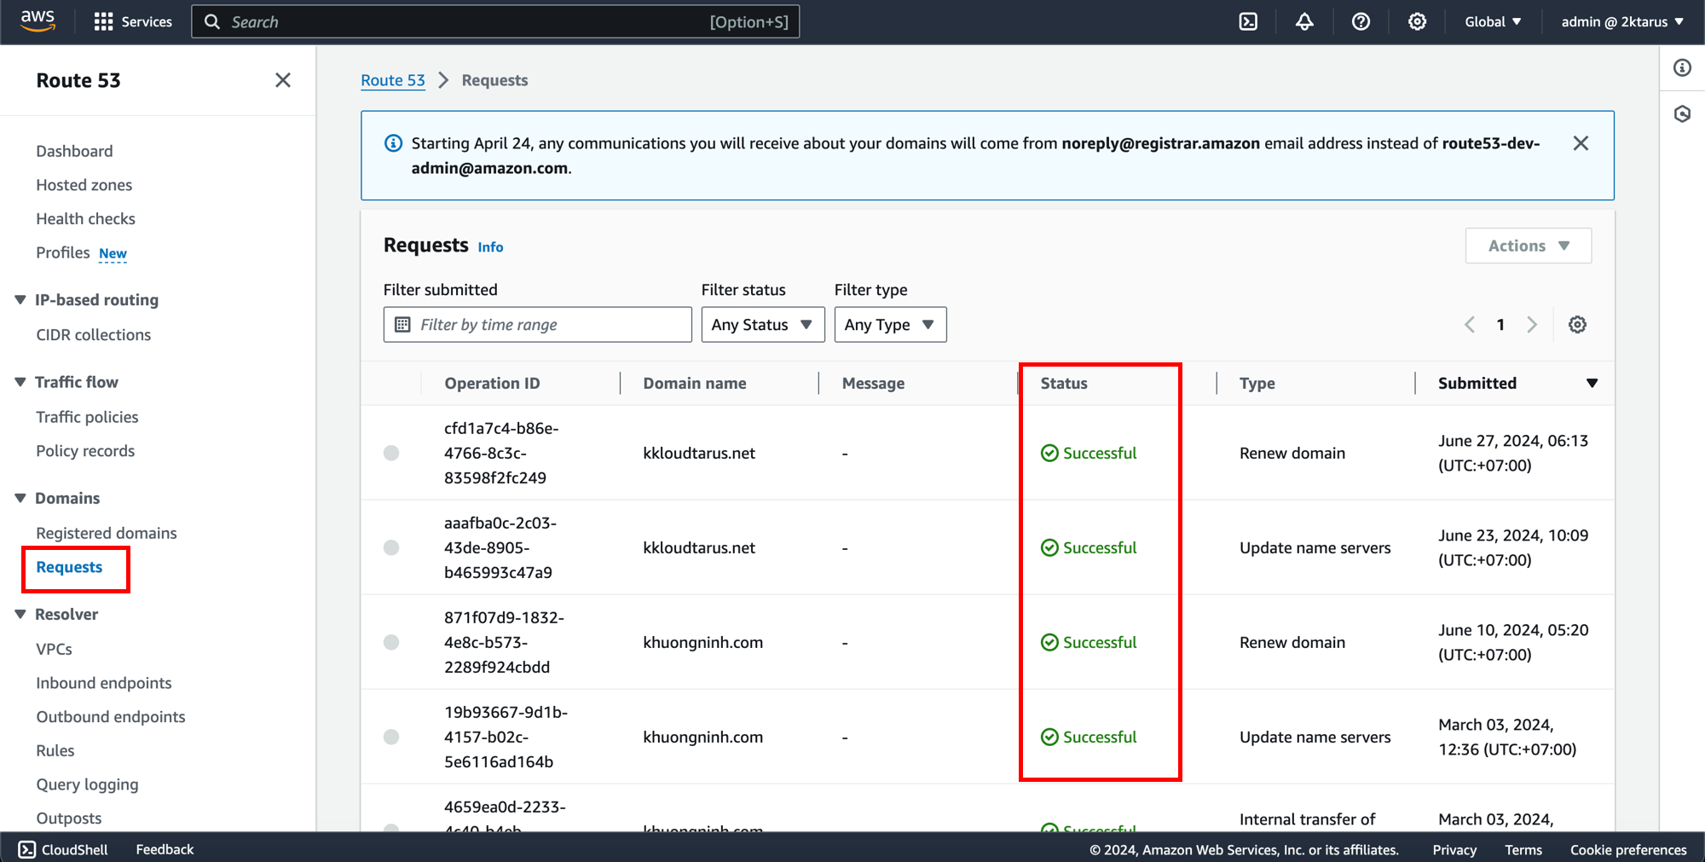1705x862 pixels.
Task: Open the Any Status filter dropdown
Action: pyautogui.click(x=762, y=325)
